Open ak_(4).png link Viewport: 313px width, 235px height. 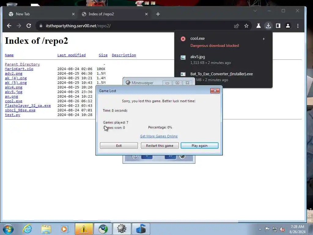point(16,78)
